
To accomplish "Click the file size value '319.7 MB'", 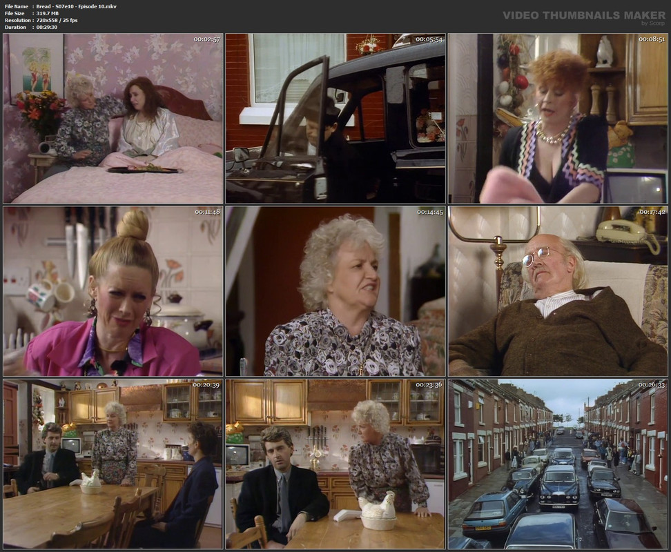I will click(48, 13).
